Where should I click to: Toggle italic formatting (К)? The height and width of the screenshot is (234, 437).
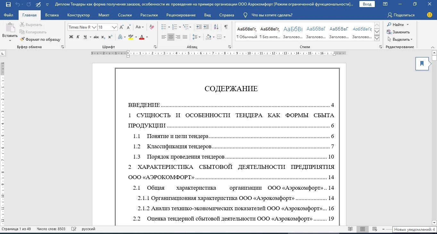pyautogui.click(x=78, y=37)
